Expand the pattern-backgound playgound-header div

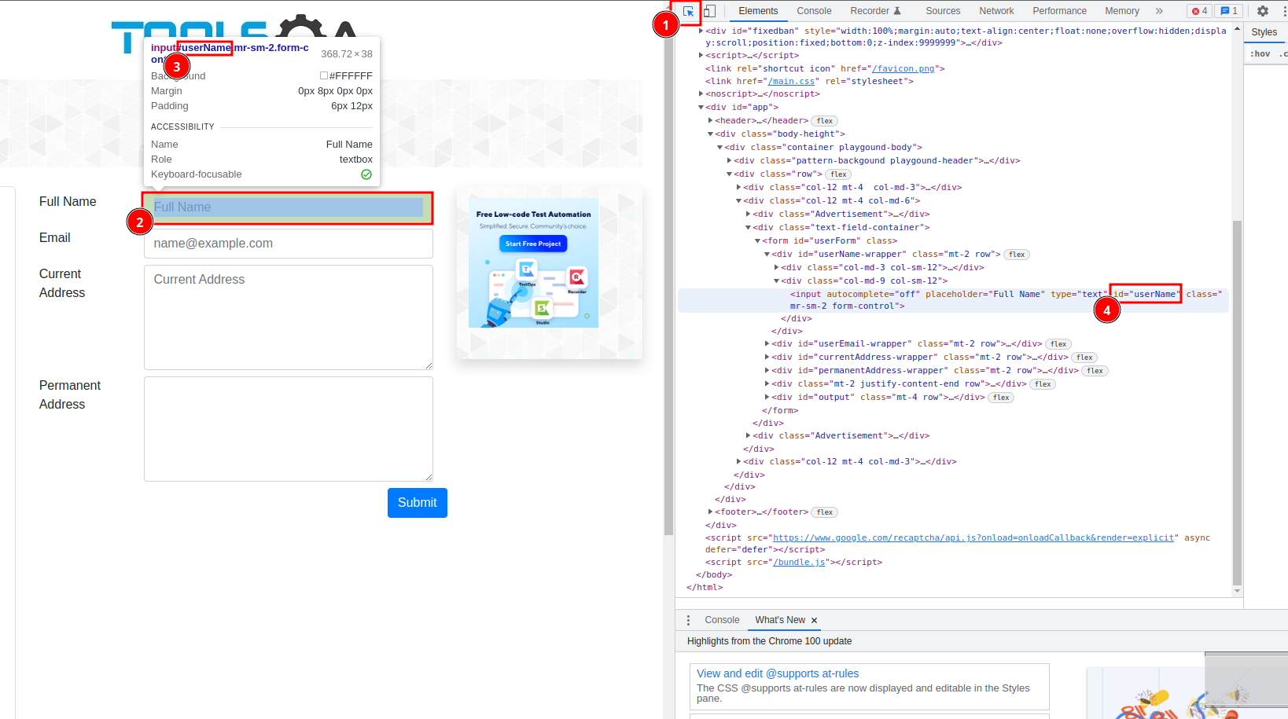click(729, 160)
